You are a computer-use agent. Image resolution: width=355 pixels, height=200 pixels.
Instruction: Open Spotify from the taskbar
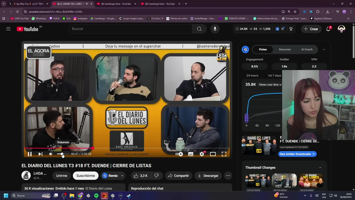point(96,196)
